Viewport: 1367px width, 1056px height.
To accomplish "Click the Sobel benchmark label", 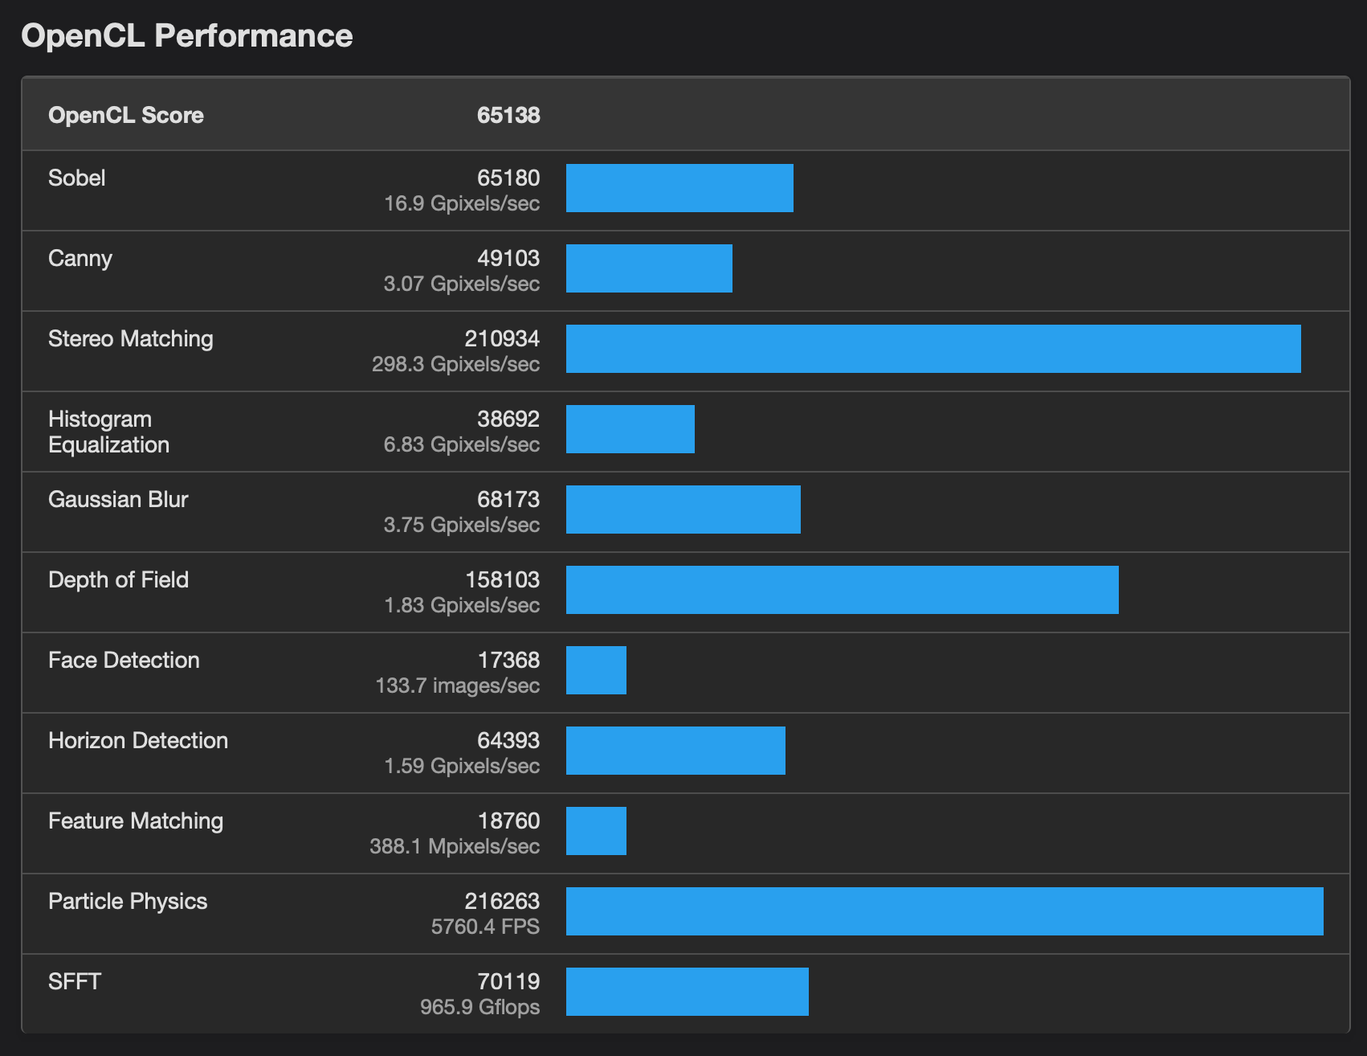I will (77, 178).
